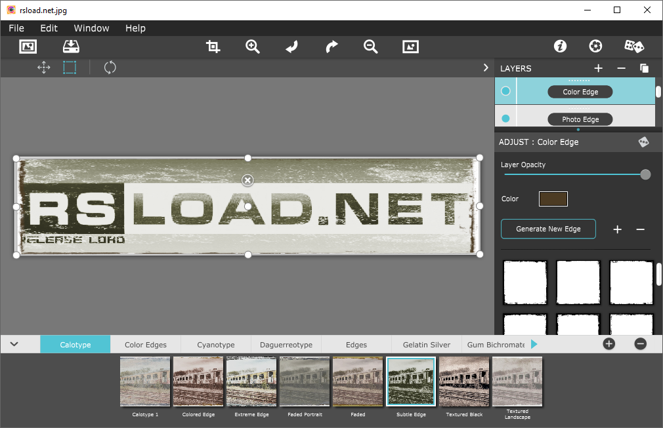Click the save image icon

click(x=71, y=47)
